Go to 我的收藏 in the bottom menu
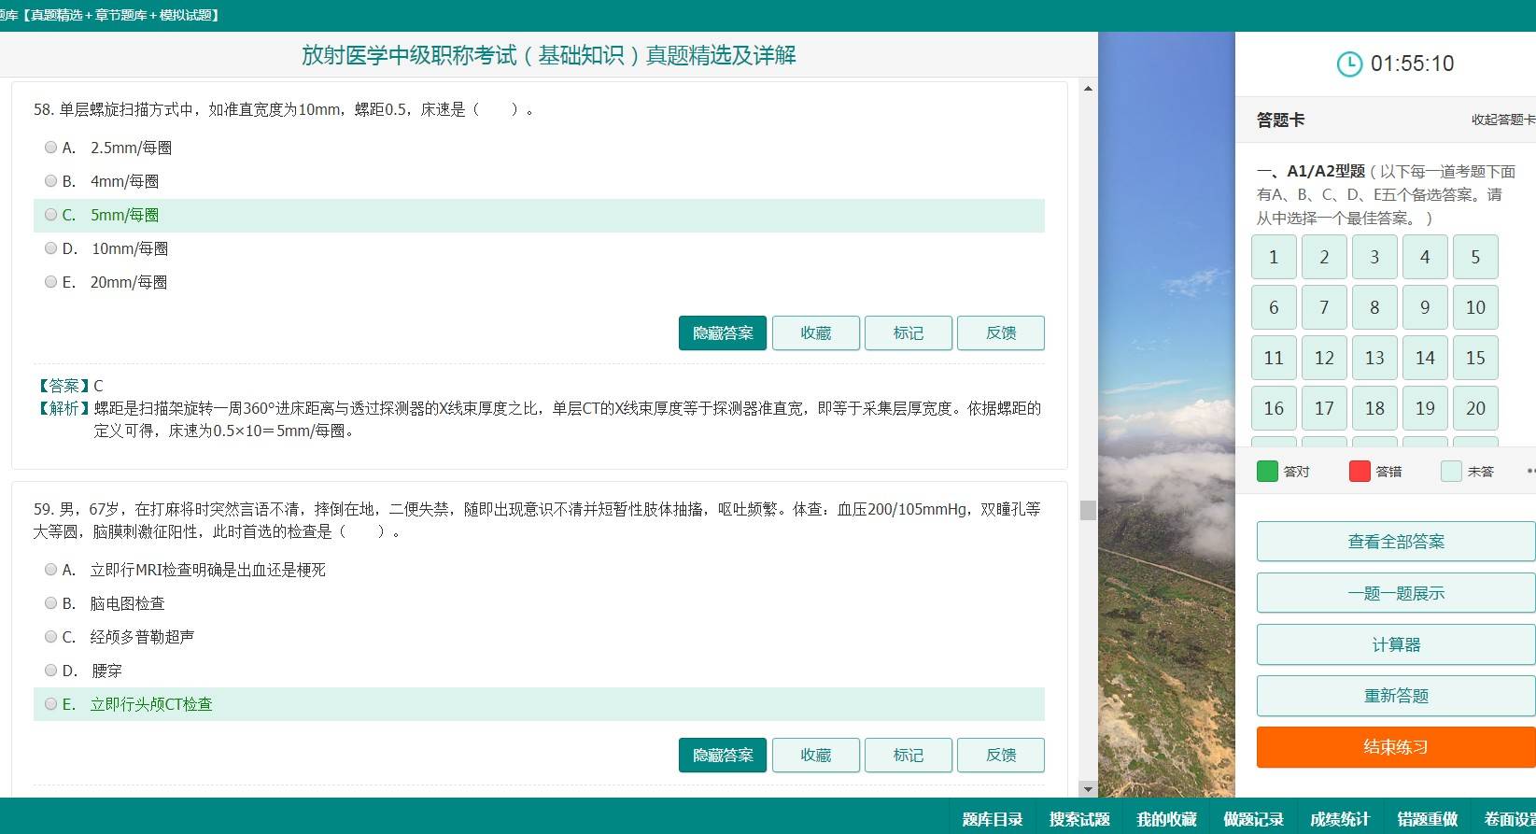This screenshot has width=1536, height=834. (1166, 819)
